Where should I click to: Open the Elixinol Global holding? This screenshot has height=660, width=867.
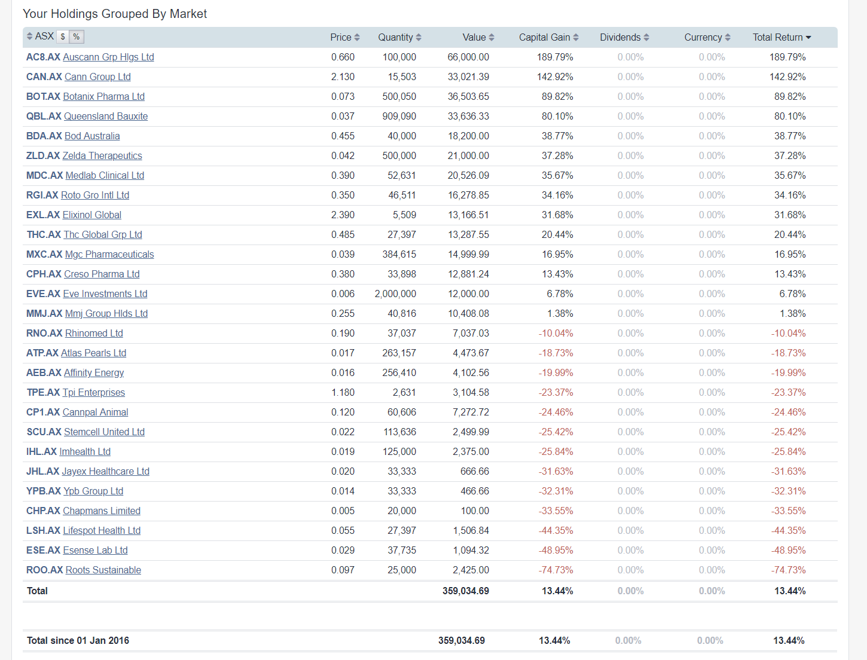point(92,215)
